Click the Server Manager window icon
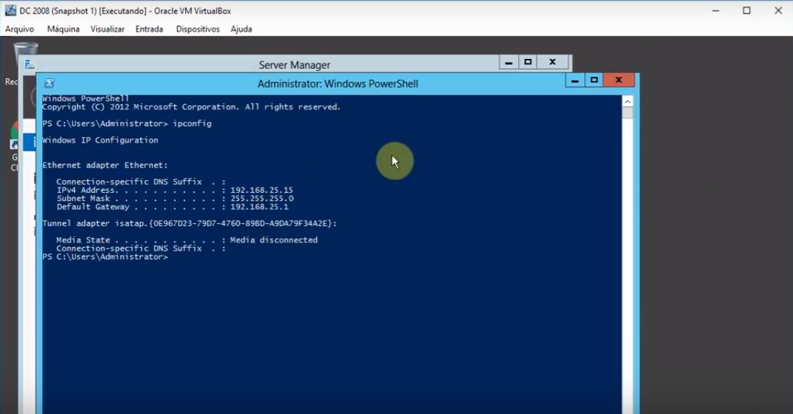Viewport: 793px width, 414px height. [x=30, y=64]
